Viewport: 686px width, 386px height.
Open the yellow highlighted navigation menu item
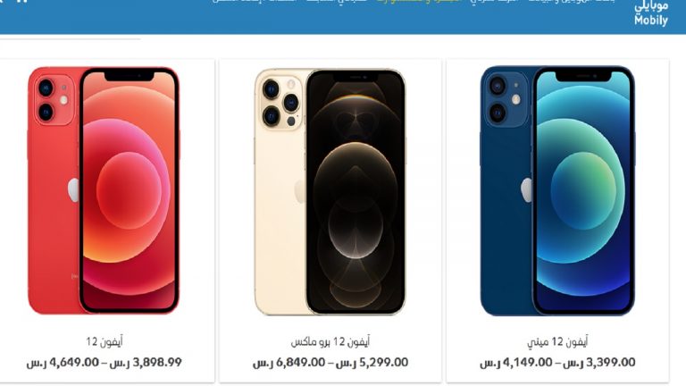(x=419, y=1)
